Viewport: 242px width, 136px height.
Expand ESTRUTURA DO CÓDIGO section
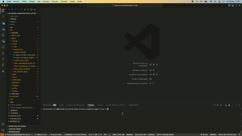tap(17, 126)
